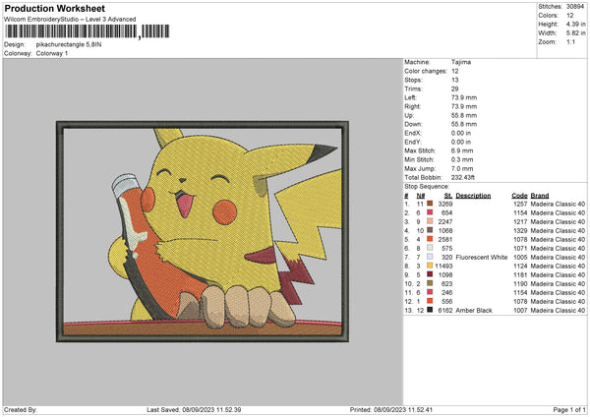Click the Brand column header
Screen dimensions: 590x417
pyautogui.click(x=540, y=196)
